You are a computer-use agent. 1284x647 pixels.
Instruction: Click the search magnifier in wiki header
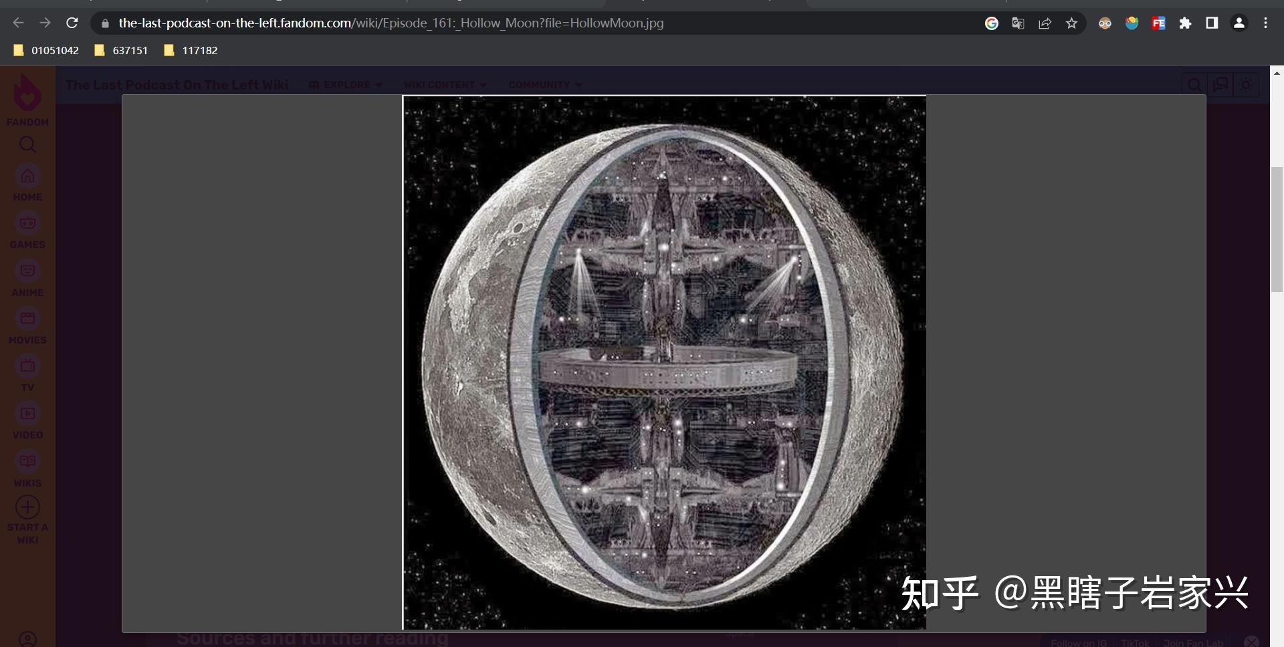(1194, 84)
